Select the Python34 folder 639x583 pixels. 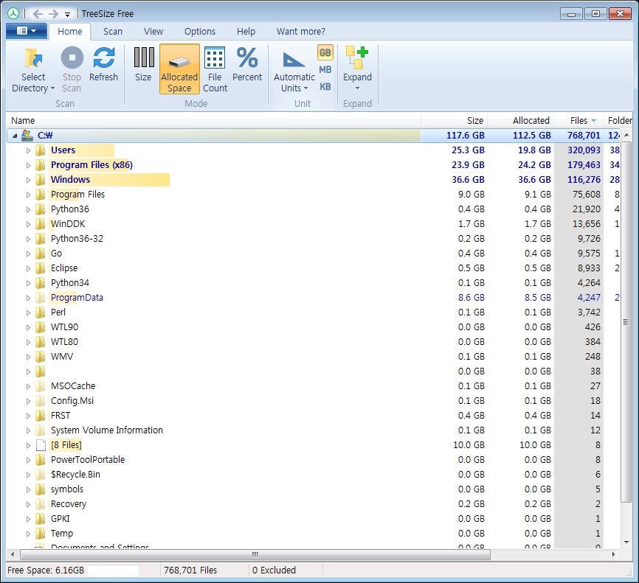point(69,282)
